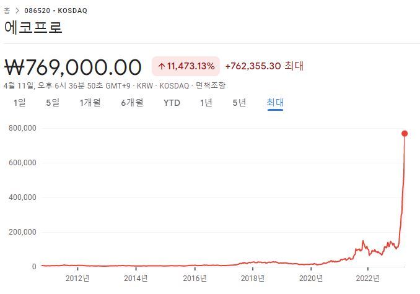
Task: Click the 400,000 y-axis label
Action: (x=22, y=197)
